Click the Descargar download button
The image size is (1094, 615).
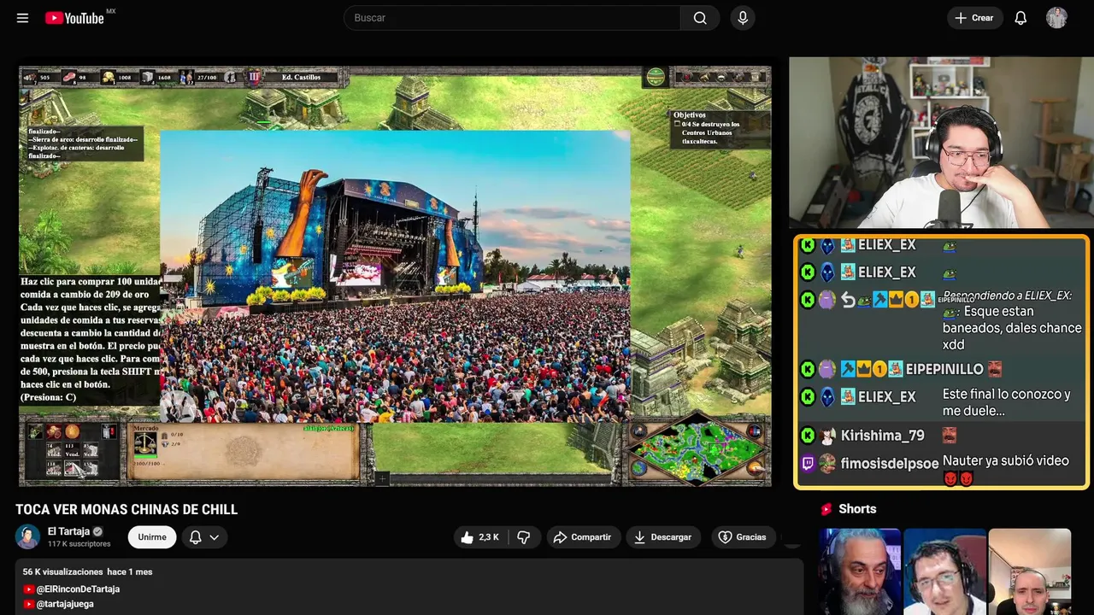pyautogui.click(x=663, y=537)
